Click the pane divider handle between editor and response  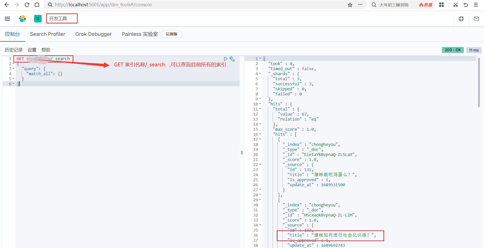pos(242,153)
